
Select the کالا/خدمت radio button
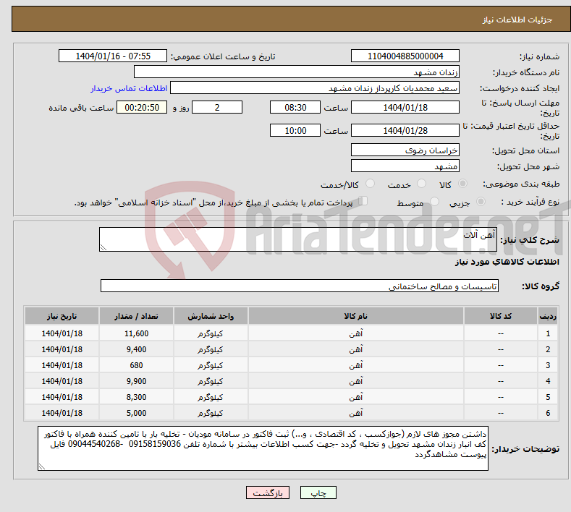pyautogui.click(x=370, y=184)
